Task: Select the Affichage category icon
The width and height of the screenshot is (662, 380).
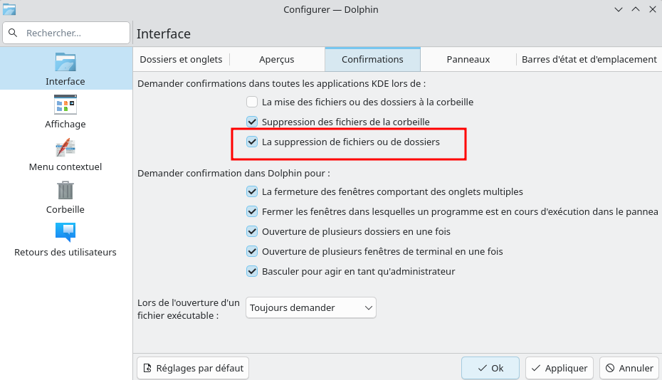Action: pyautogui.click(x=65, y=105)
